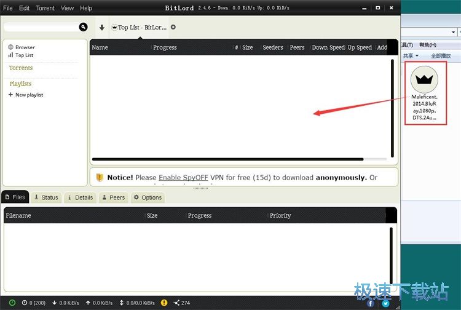Sort torrents by Down Speed column
The height and width of the screenshot is (310, 461).
[x=328, y=47]
